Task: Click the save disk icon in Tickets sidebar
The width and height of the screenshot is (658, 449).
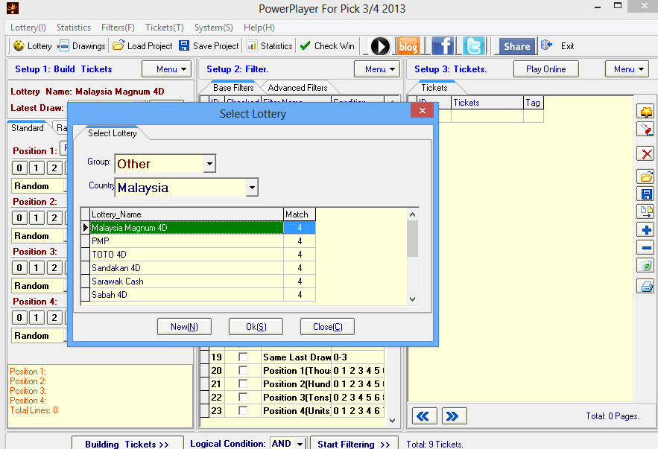Action: coord(646,194)
